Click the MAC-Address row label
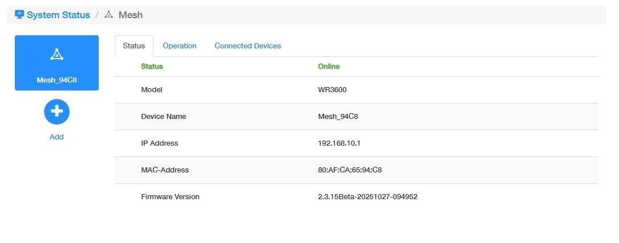Image resolution: width=619 pixels, height=243 pixels. (x=164, y=170)
